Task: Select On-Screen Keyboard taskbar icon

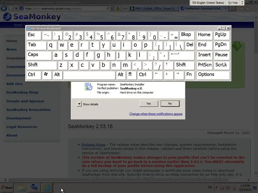Action: 34,187
